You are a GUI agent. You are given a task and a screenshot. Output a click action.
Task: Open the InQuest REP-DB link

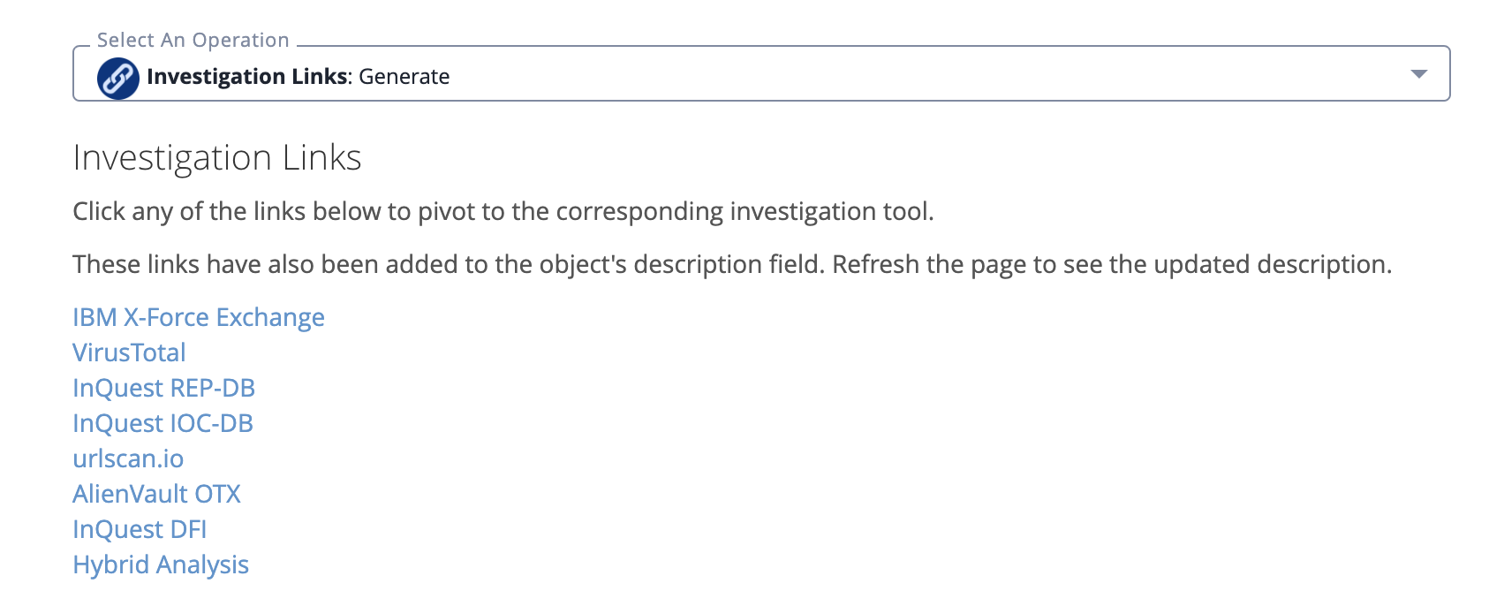pyautogui.click(x=163, y=388)
